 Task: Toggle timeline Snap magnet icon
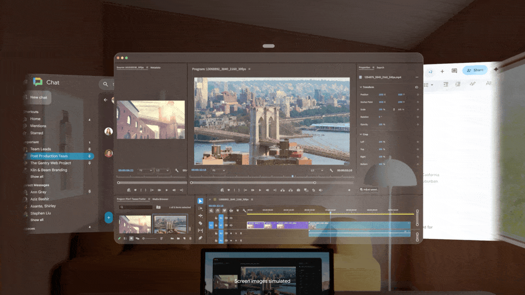coord(218,210)
